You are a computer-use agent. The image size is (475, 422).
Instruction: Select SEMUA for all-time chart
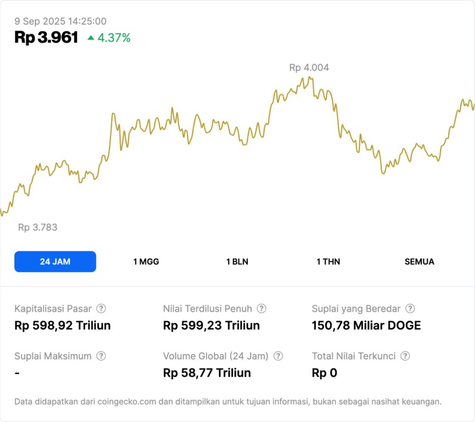click(x=420, y=262)
